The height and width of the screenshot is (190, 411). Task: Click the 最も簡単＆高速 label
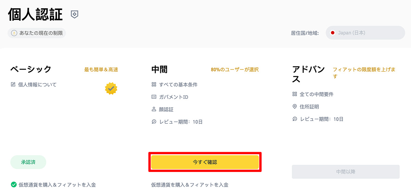click(101, 69)
